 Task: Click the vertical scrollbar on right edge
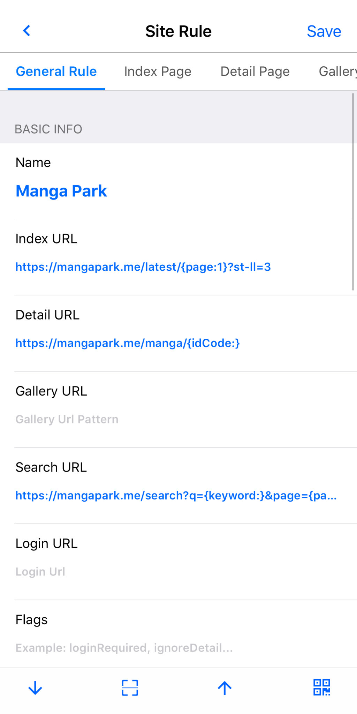(353, 192)
